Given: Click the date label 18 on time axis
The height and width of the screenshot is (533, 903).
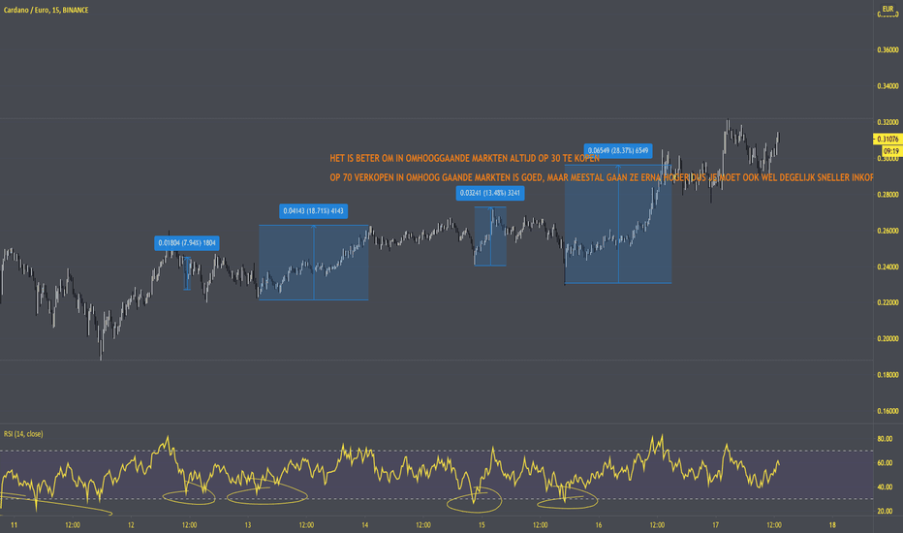Looking at the screenshot, I should [832, 525].
